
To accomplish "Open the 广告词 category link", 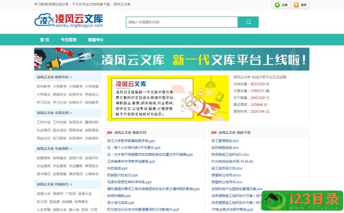I will point(70,194).
